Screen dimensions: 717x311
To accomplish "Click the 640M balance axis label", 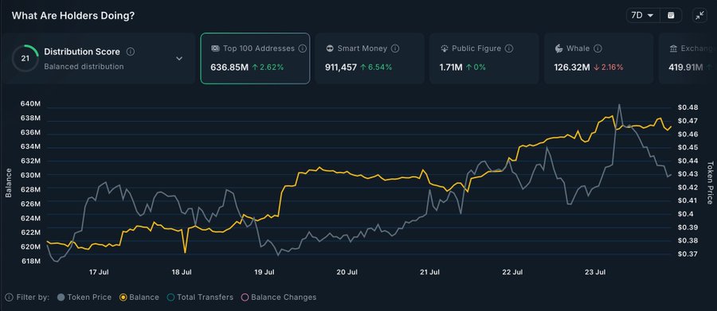I will [30, 103].
